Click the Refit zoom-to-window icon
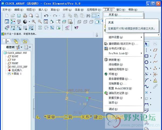 point(46,22)
